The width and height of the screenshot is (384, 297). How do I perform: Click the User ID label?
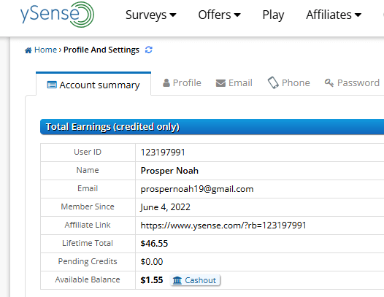pos(88,152)
